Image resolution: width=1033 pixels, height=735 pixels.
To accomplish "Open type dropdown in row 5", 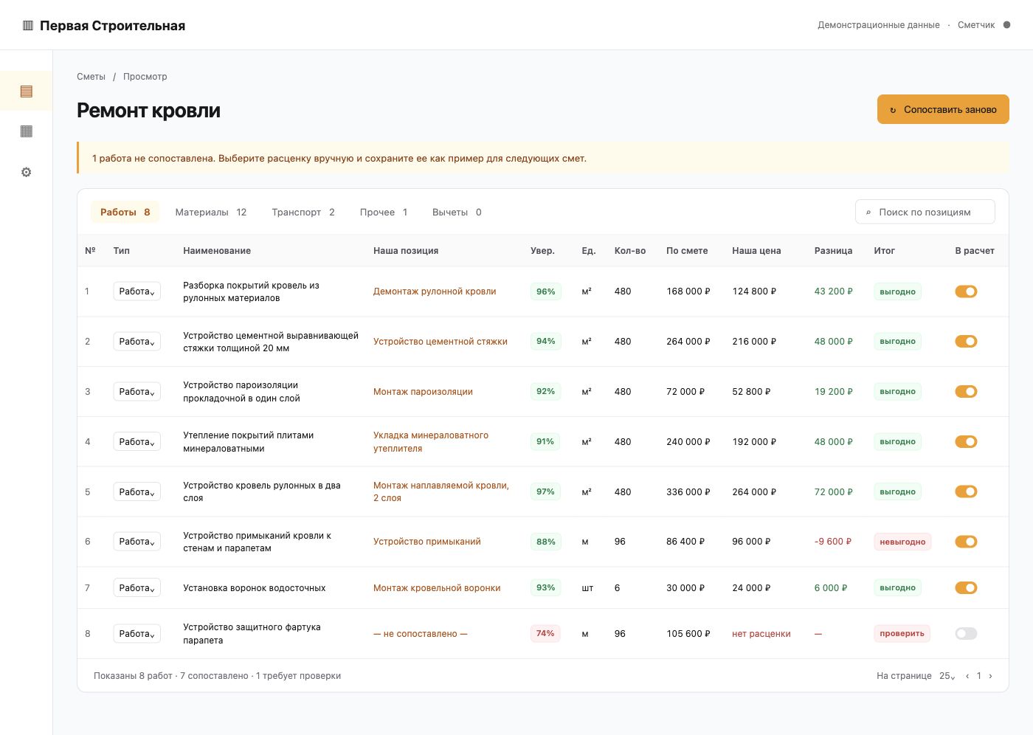I will [137, 492].
